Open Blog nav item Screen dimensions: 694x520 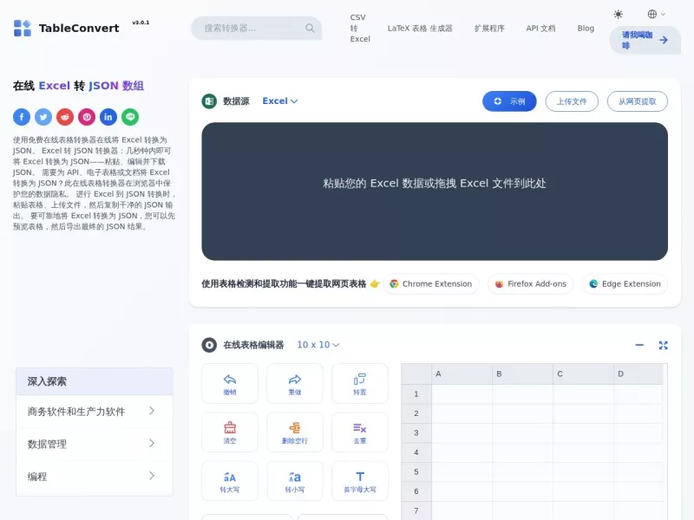click(586, 29)
